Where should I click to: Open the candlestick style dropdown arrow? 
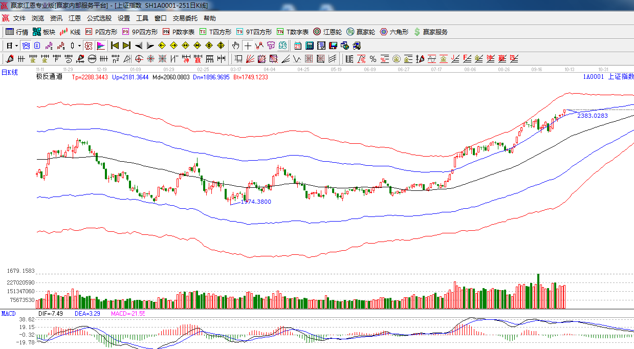click(79, 46)
